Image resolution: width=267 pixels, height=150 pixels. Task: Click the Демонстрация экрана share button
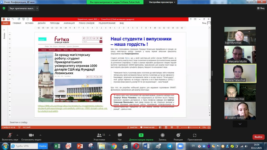tap(141, 137)
